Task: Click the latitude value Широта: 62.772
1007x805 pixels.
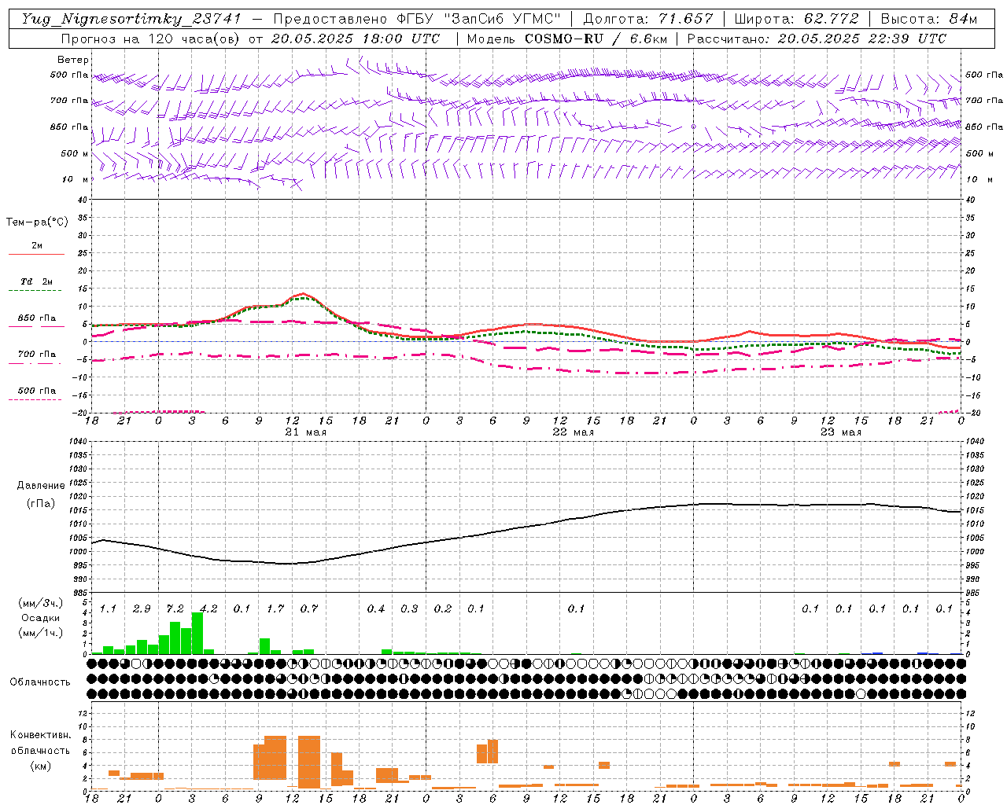Action: coord(797,19)
